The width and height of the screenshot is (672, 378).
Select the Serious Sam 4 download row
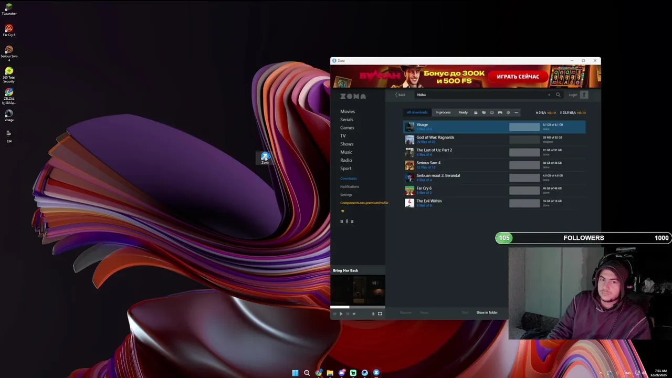click(x=494, y=165)
